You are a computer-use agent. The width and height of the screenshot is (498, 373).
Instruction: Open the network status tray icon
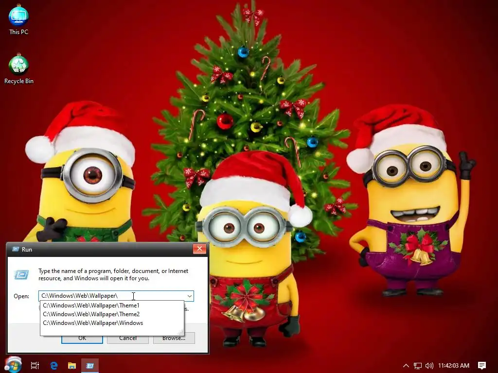[418, 366]
